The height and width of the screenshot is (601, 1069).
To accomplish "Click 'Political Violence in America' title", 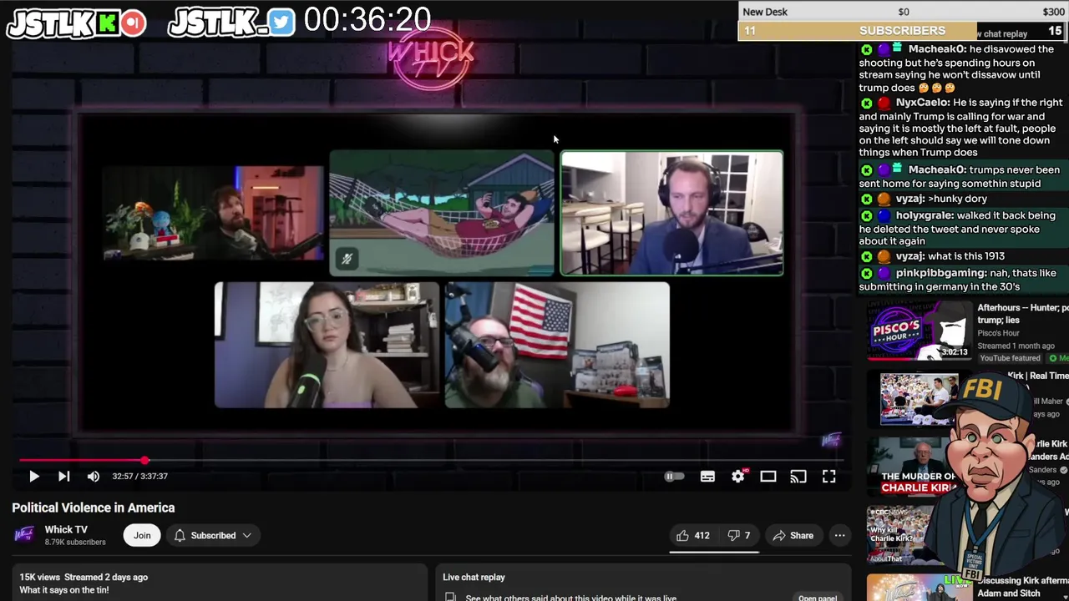I will 94,508.
